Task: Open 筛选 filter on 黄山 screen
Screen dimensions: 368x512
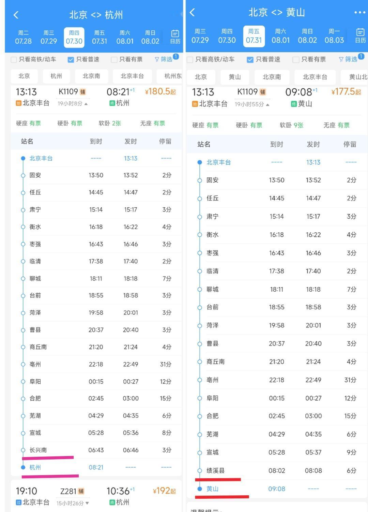Action: coord(351,59)
